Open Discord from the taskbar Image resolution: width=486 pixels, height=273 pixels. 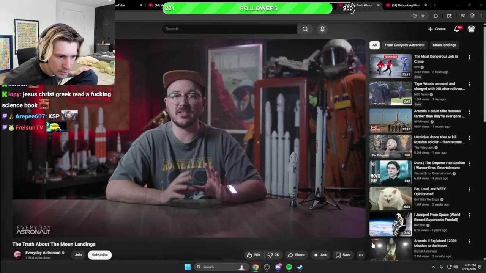point(278,267)
